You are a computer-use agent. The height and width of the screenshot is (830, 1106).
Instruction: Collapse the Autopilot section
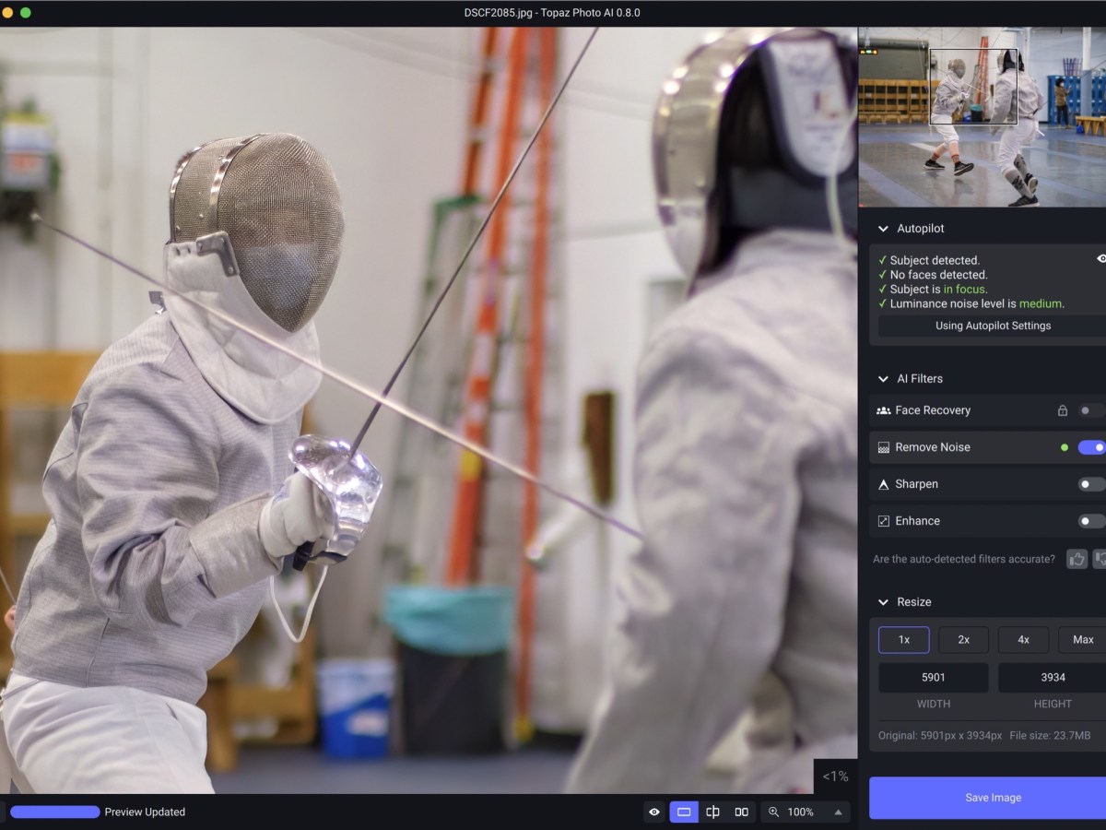(883, 229)
